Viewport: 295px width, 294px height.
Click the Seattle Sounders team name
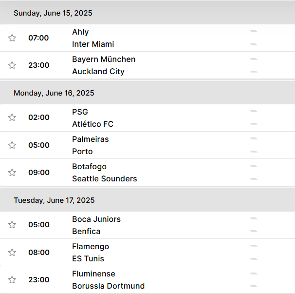[x=104, y=178]
